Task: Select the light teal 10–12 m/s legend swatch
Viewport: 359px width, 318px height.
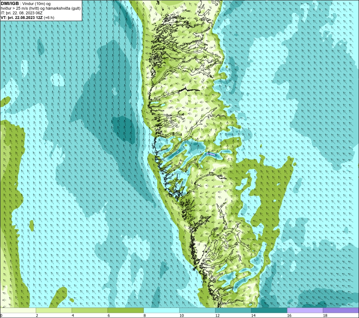Action: pyautogui.click(x=197, y=310)
